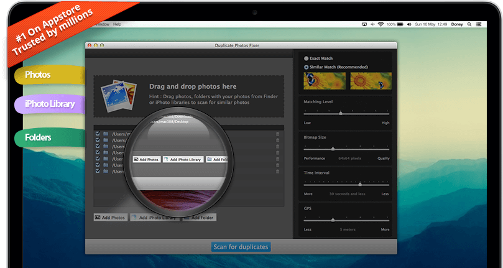Open Spotlight search magnifier icon
Viewport: 503px width, 268px height.
469,24
